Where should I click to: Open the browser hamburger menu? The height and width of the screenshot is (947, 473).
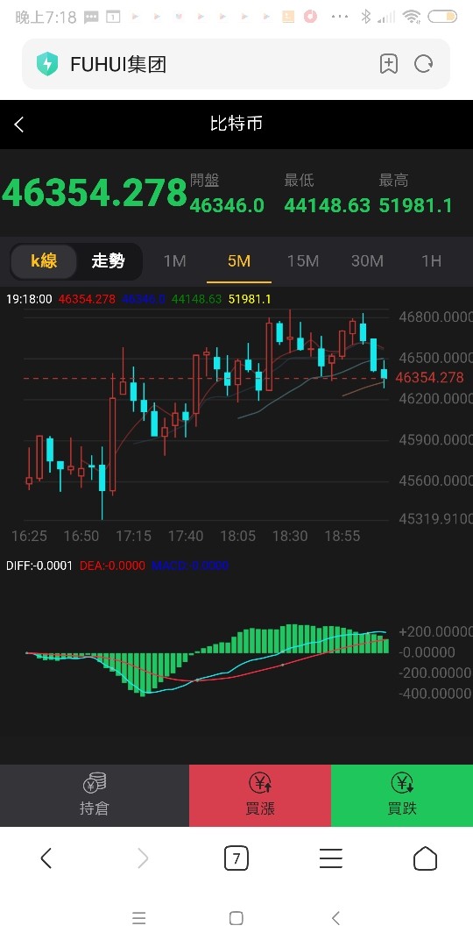pyautogui.click(x=330, y=858)
